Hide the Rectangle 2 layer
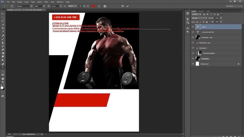The image size is (244, 137). [x=193, y=48]
